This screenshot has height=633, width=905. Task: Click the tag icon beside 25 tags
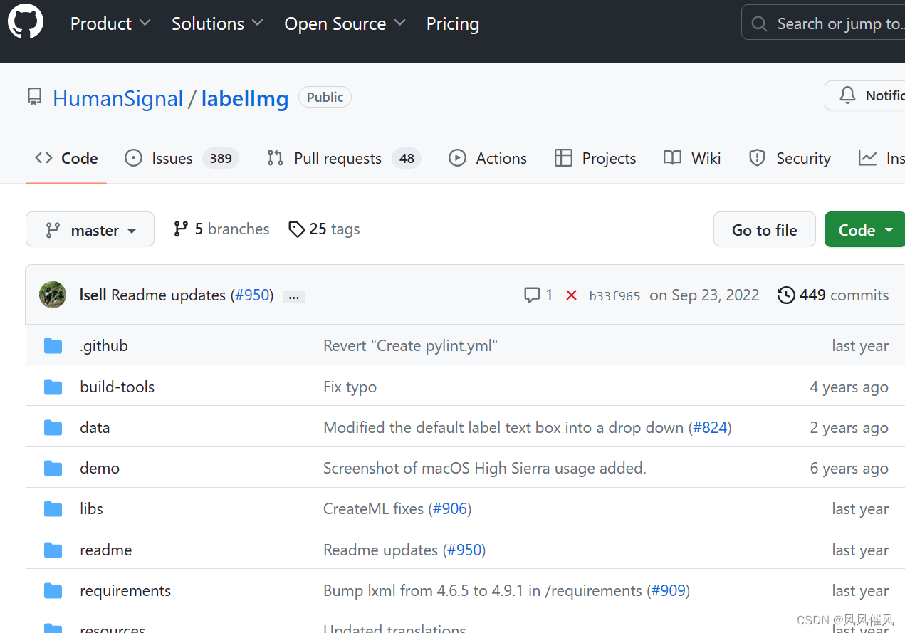[296, 229]
